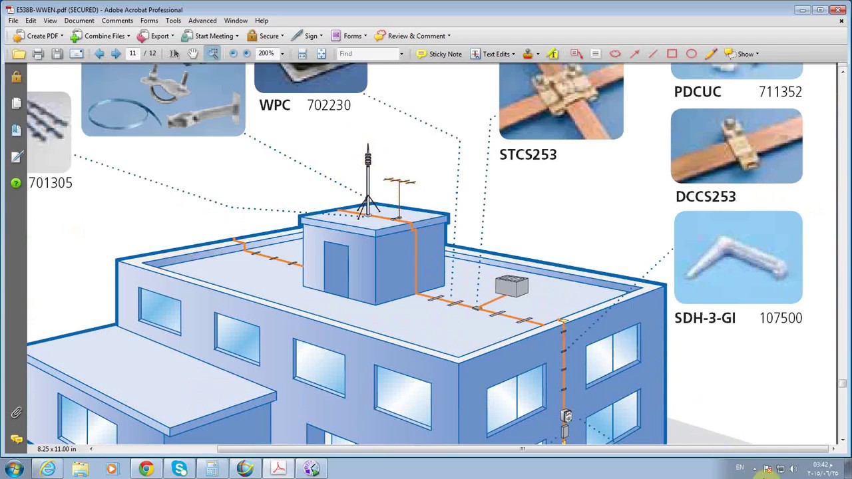Image resolution: width=852 pixels, height=479 pixels.
Task: Open the Combine Files dropdown
Action: tap(101, 36)
